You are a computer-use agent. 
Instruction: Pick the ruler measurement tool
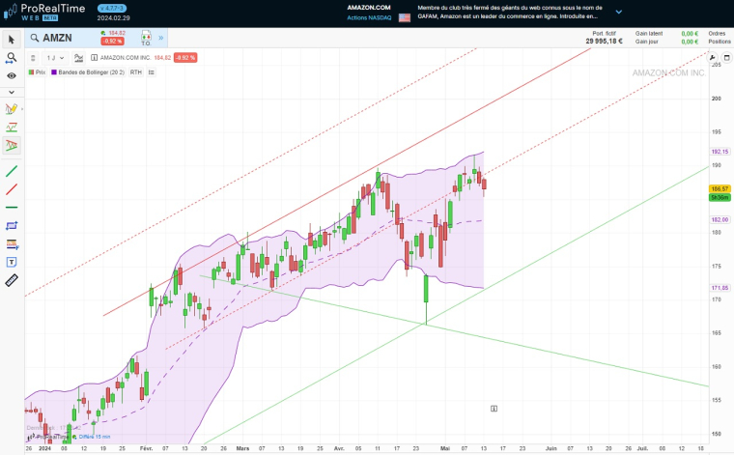12,280
